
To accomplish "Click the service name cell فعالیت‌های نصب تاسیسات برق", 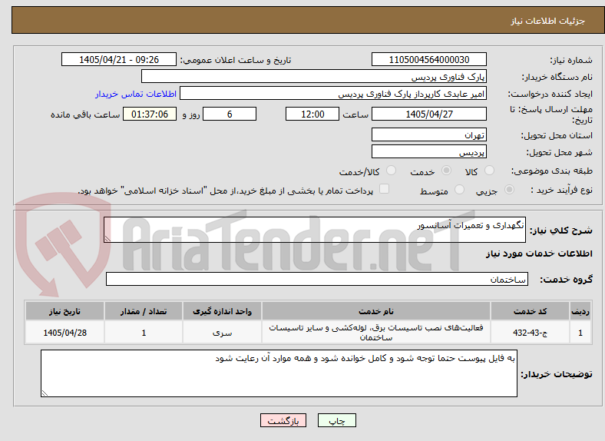I will [376, 332].
